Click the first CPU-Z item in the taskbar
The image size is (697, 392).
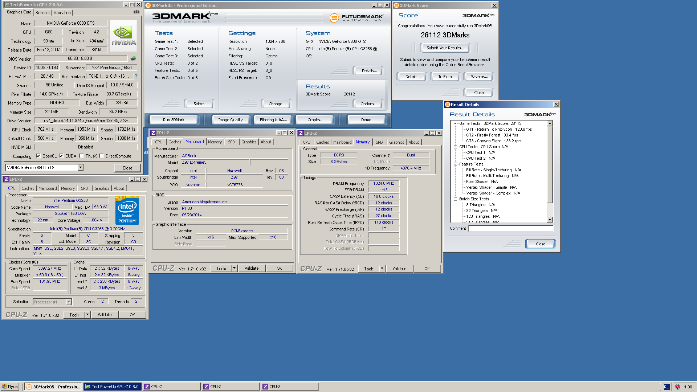tap(171, 387)
